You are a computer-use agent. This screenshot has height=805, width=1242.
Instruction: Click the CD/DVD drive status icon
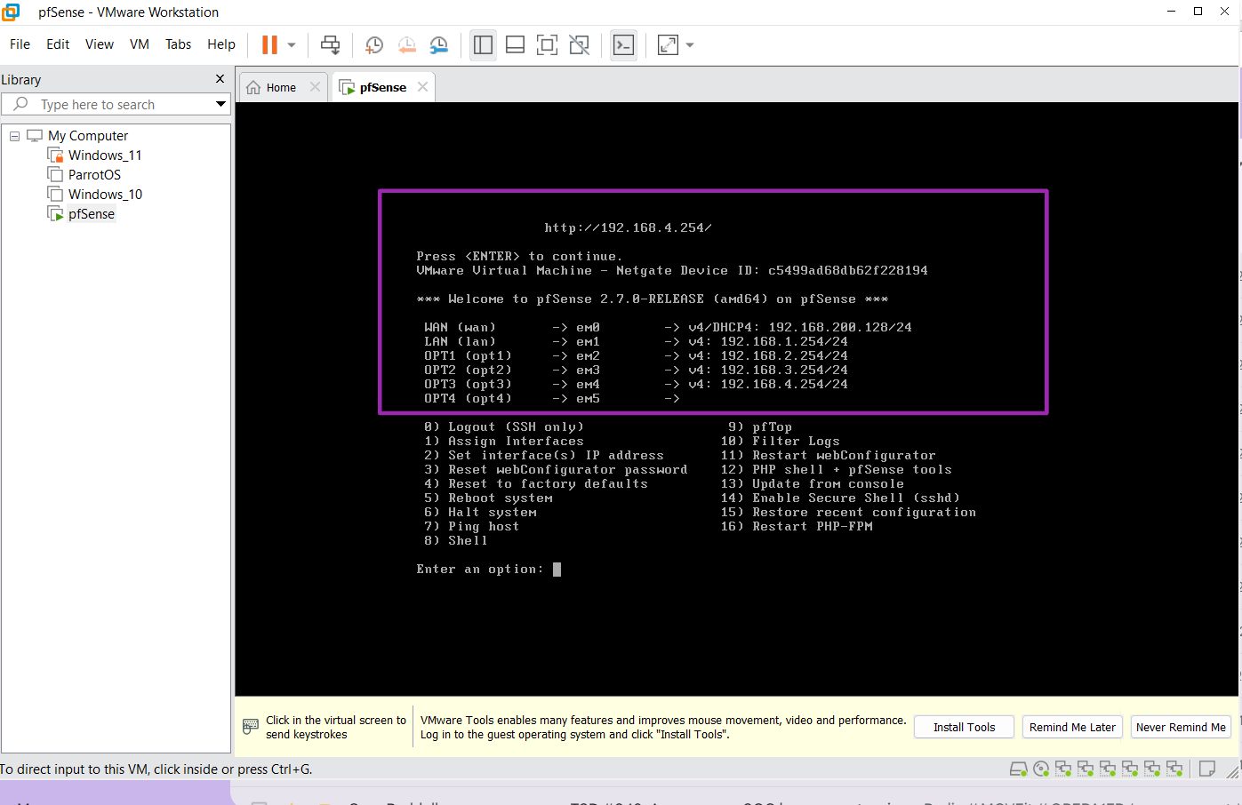(1041, 769)
